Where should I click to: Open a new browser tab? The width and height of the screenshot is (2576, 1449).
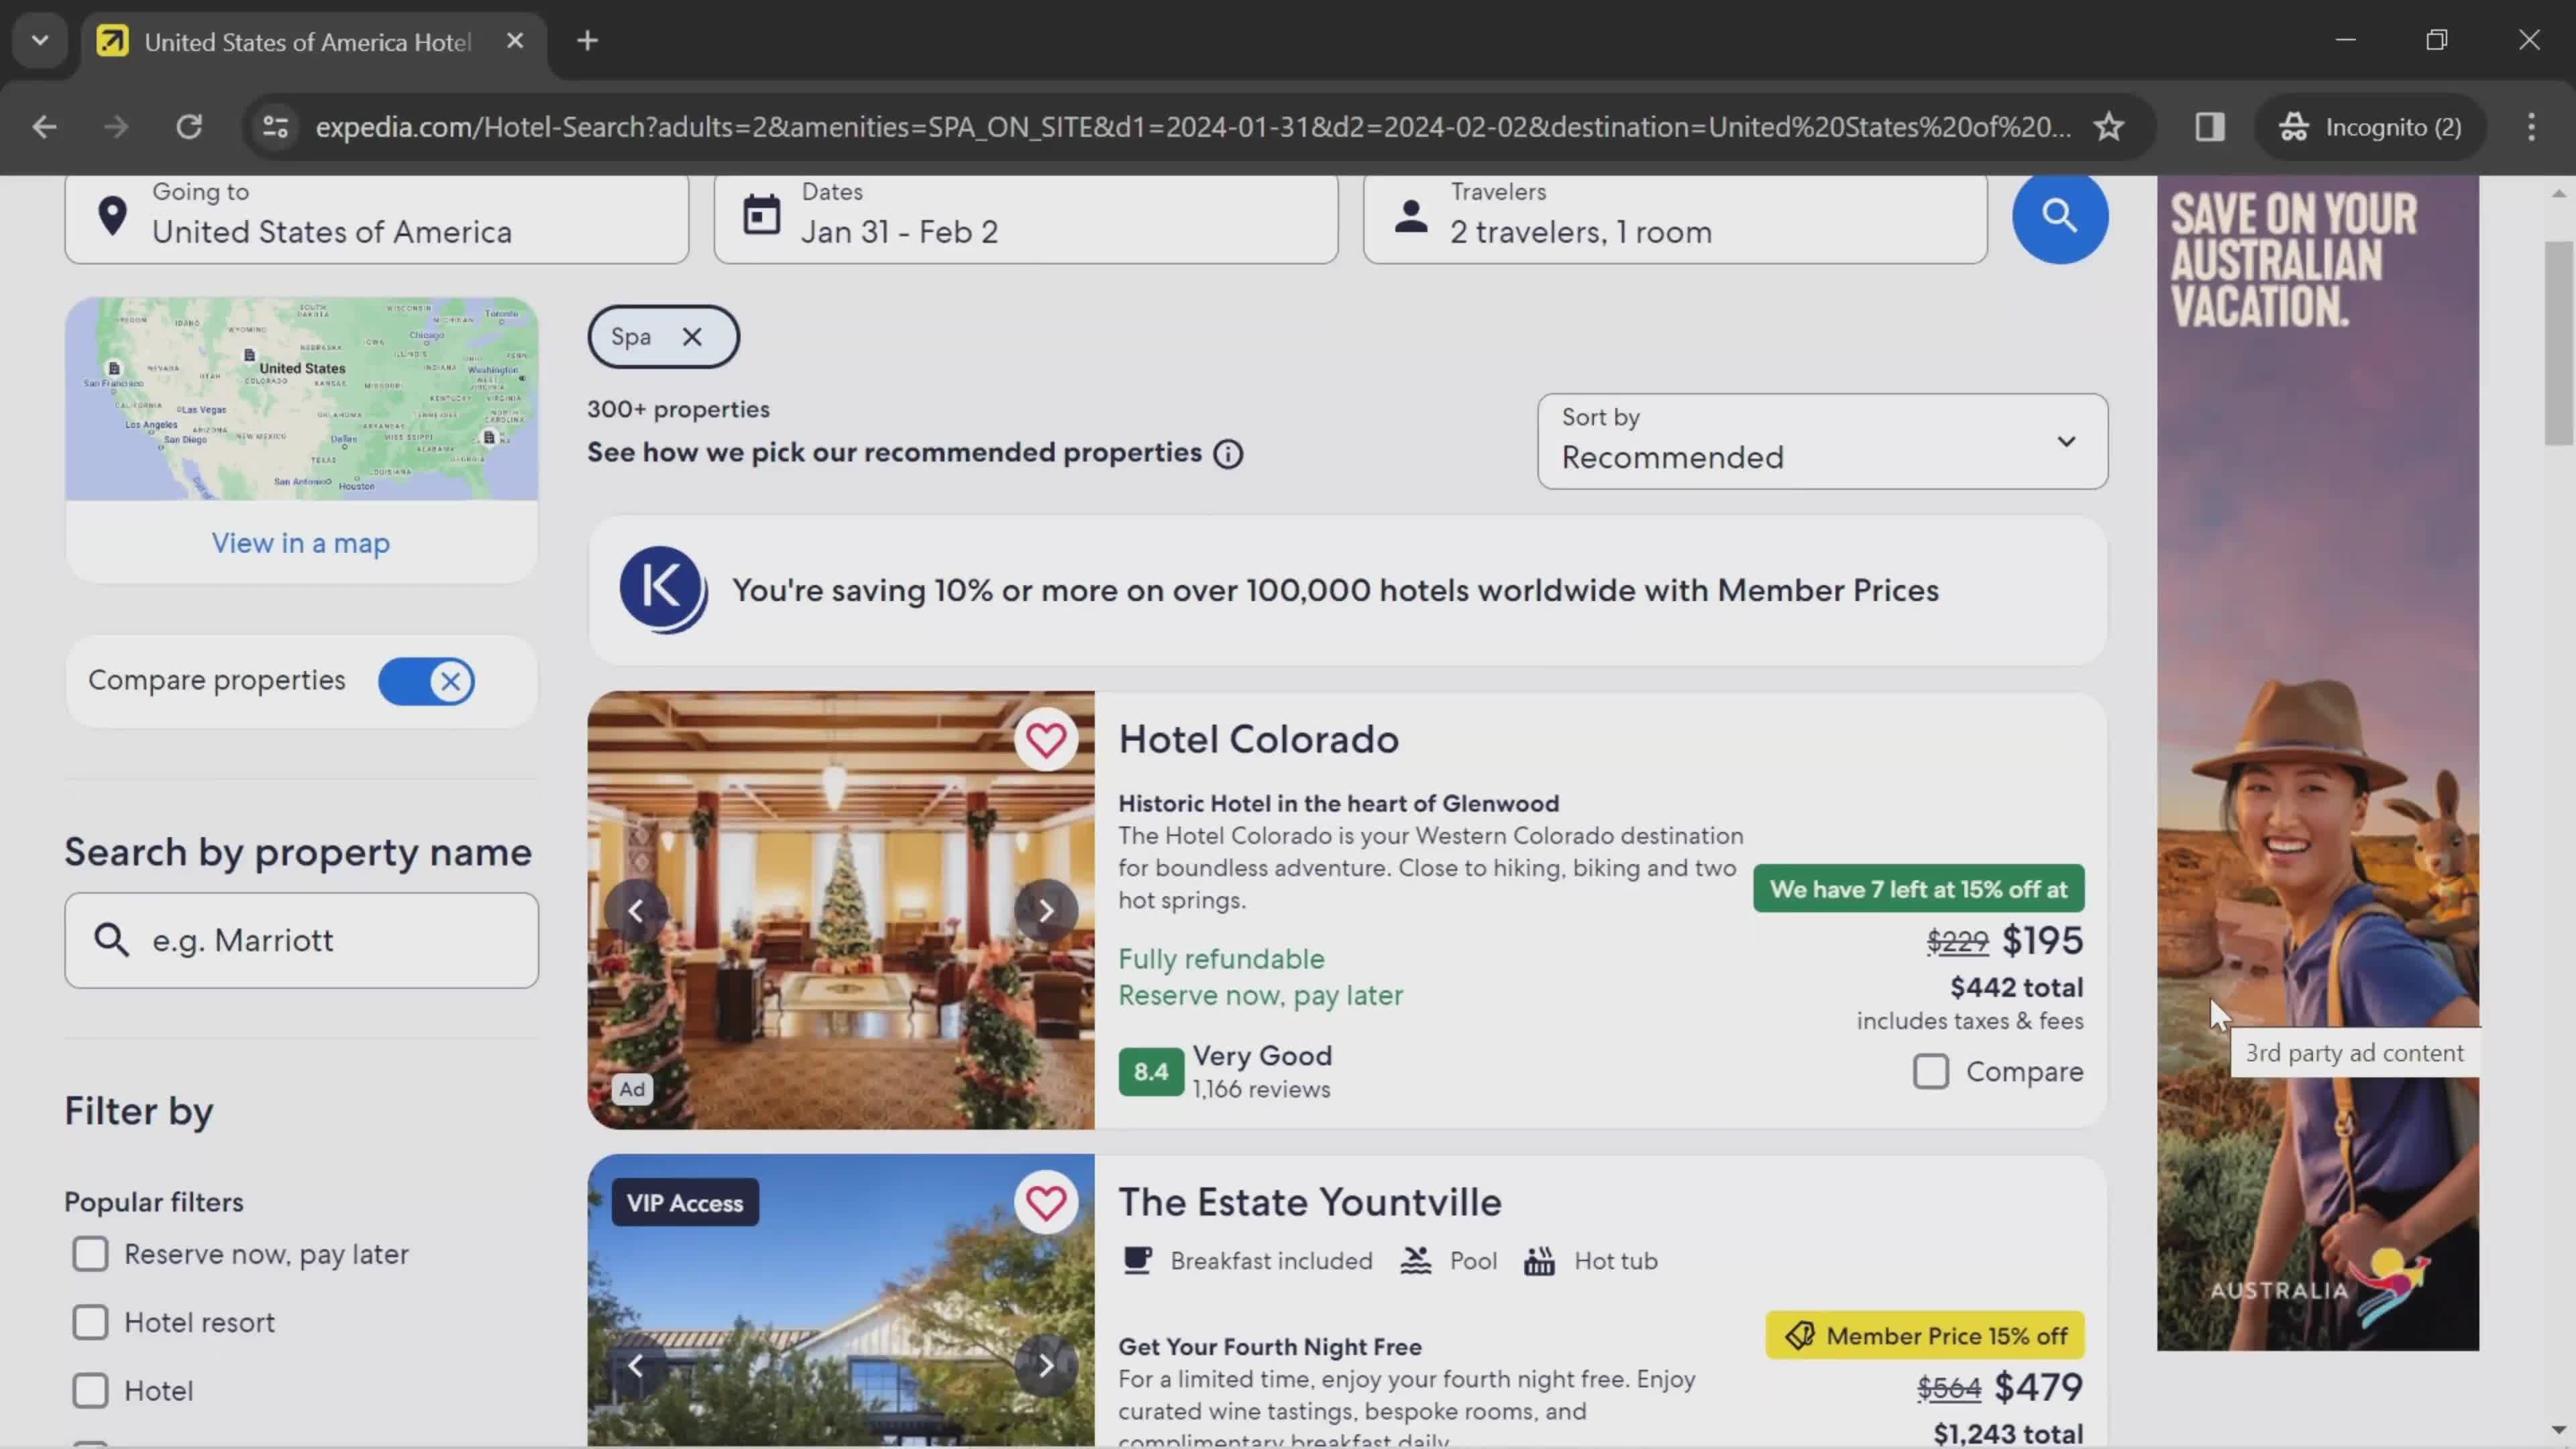tap(588, 41)
